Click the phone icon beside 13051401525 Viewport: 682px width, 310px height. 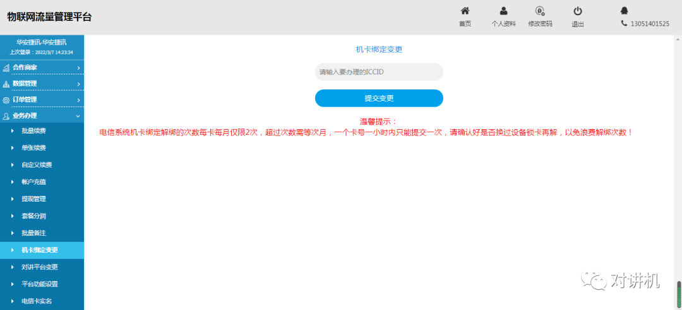click(x=624, y=23)
